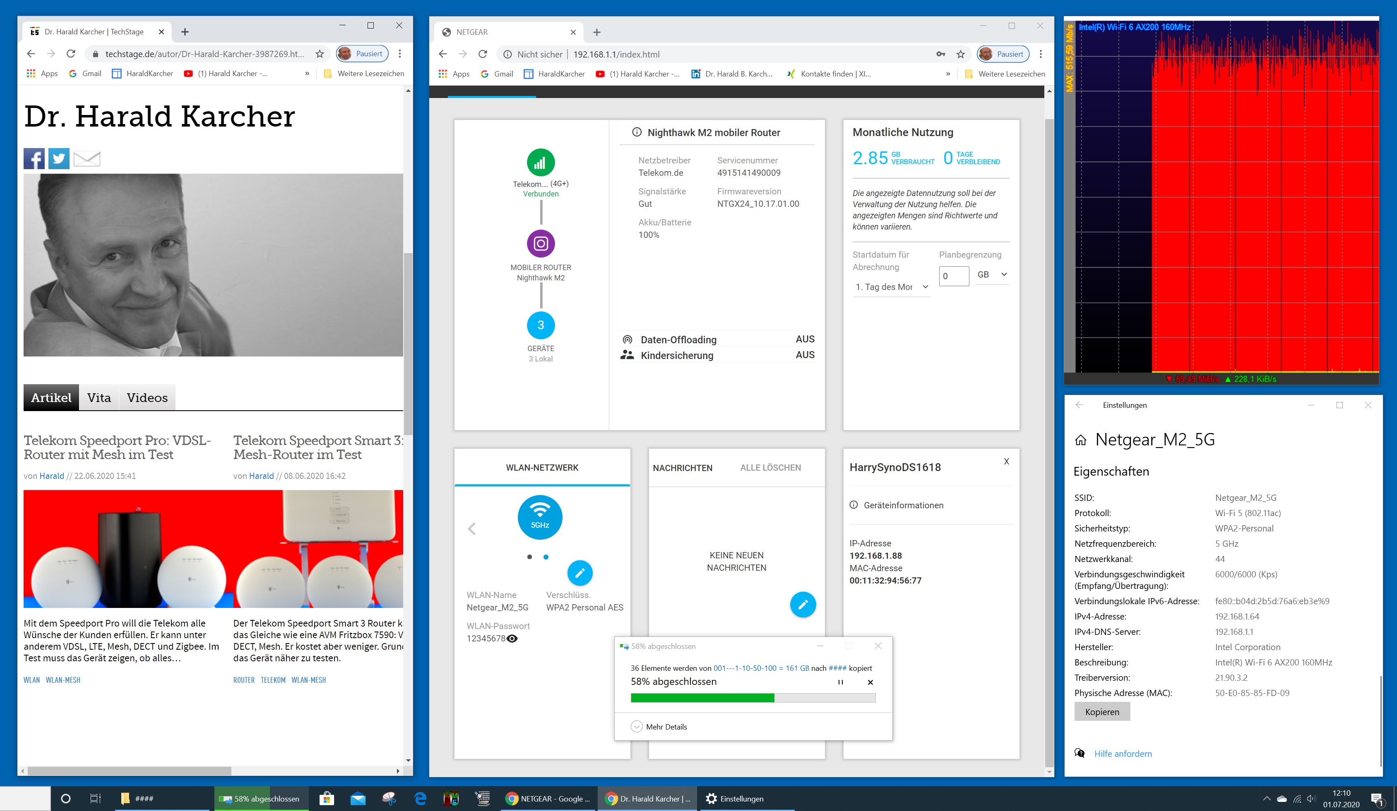Click the blue devices count circle
The image size is (1397, 811).
[541, 325]
